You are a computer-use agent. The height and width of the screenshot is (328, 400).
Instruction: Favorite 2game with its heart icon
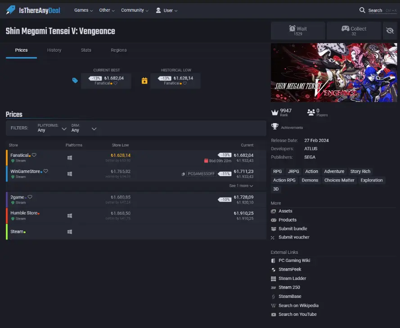pos(30,197)
